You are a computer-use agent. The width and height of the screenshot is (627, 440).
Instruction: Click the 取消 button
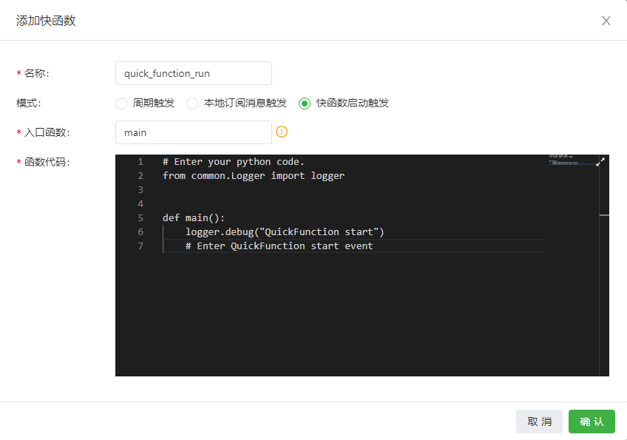tap(539, 422)
